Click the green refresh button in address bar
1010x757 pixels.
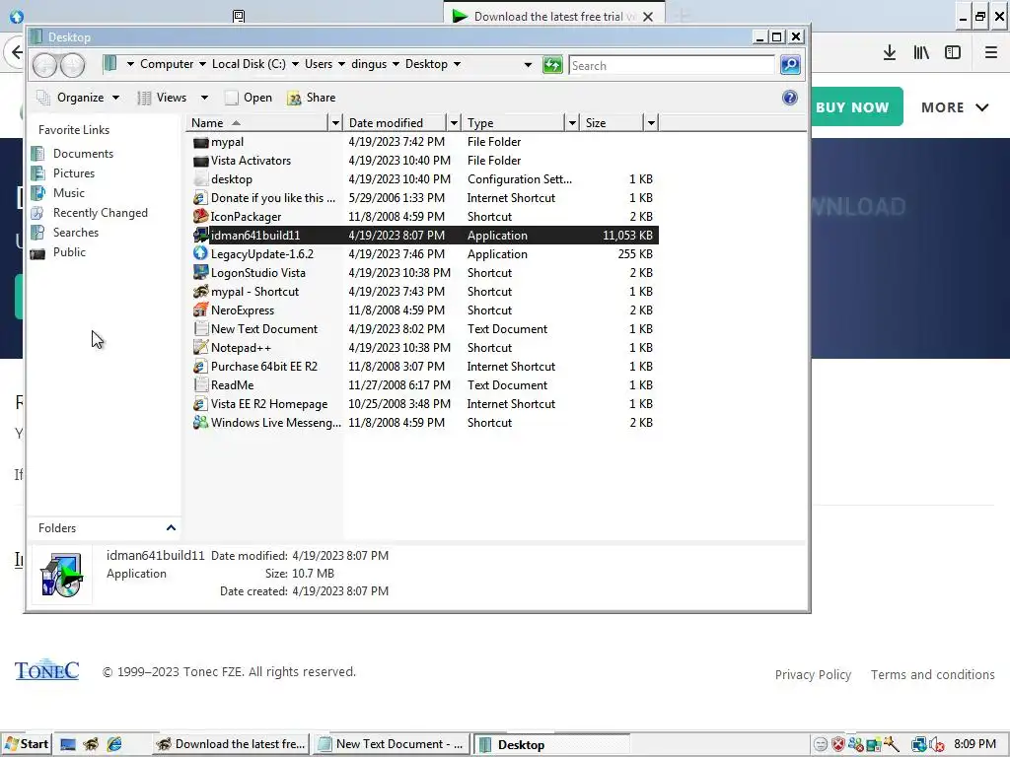[x=552, y=65]
